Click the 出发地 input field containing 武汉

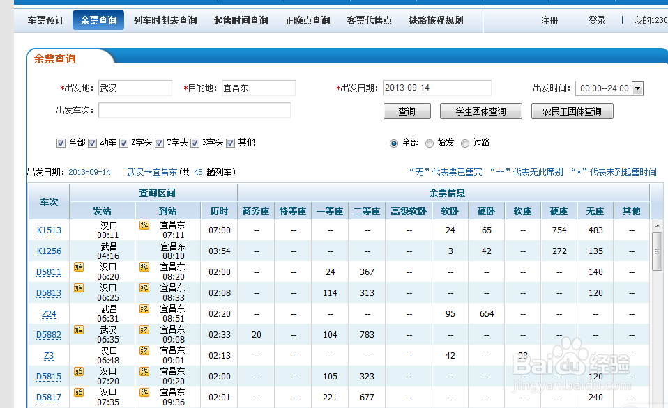[x=135, y=88]
